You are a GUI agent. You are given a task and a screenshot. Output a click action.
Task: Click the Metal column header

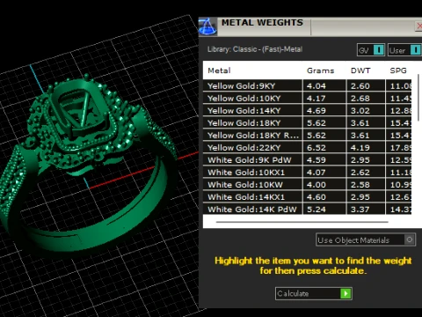click(219, 70)
